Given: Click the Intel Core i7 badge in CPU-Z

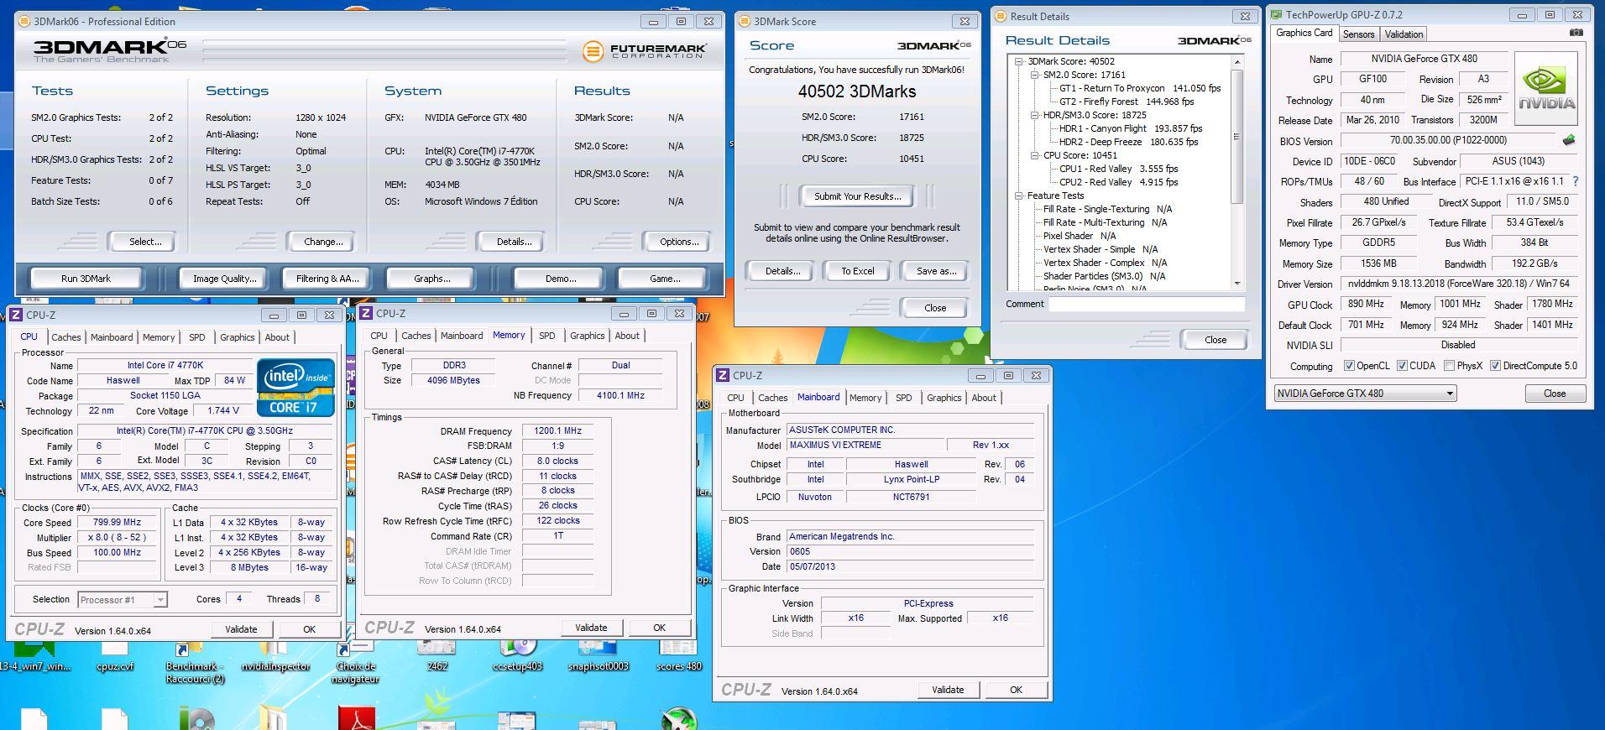Looking at the screenshot, I should [x=295, y=387].
